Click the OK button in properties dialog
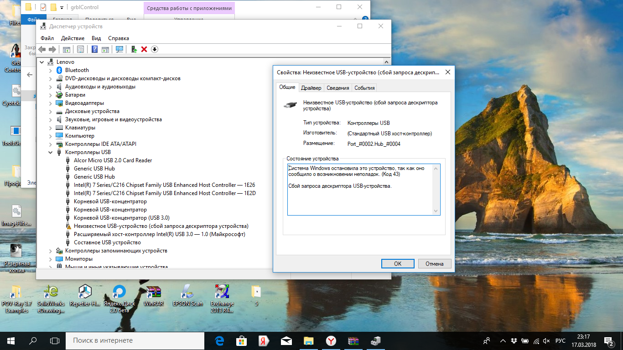This screenshot has height=350, width=623. 398,263
